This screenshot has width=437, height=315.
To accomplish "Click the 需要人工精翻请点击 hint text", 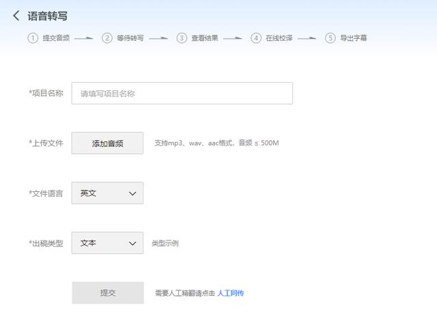I will click(185, 293).
